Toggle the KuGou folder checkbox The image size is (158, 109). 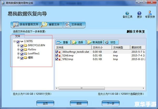pos(22,50)
